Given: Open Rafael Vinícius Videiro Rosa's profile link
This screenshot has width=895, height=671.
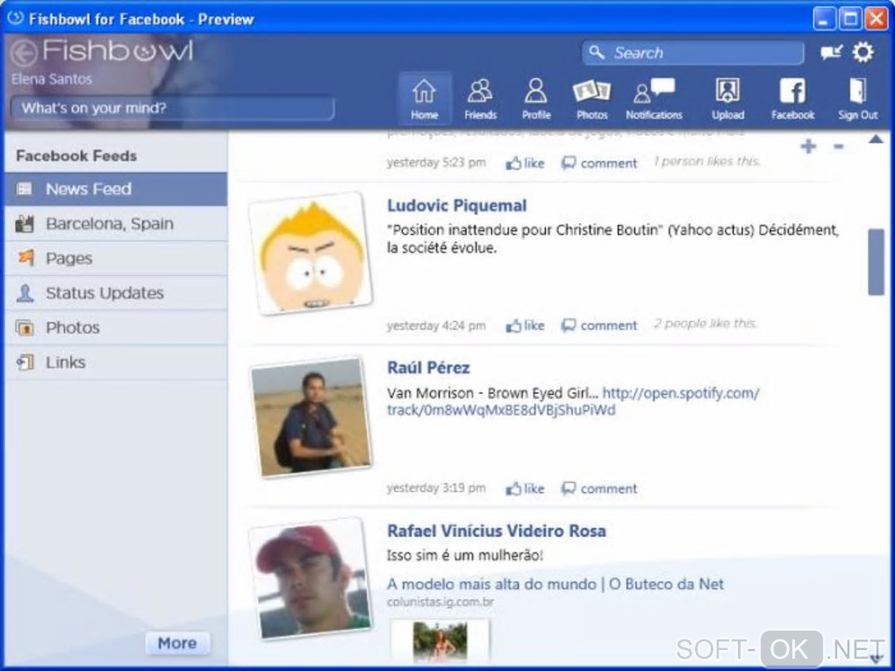Looking at the screenshot, I should [496, 531].
